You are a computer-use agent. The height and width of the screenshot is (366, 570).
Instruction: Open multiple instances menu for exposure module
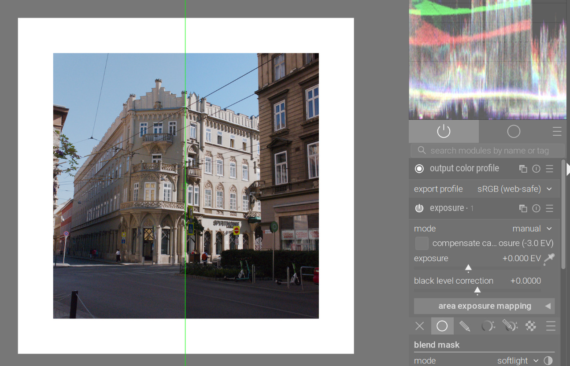click(x=523, y=208)
